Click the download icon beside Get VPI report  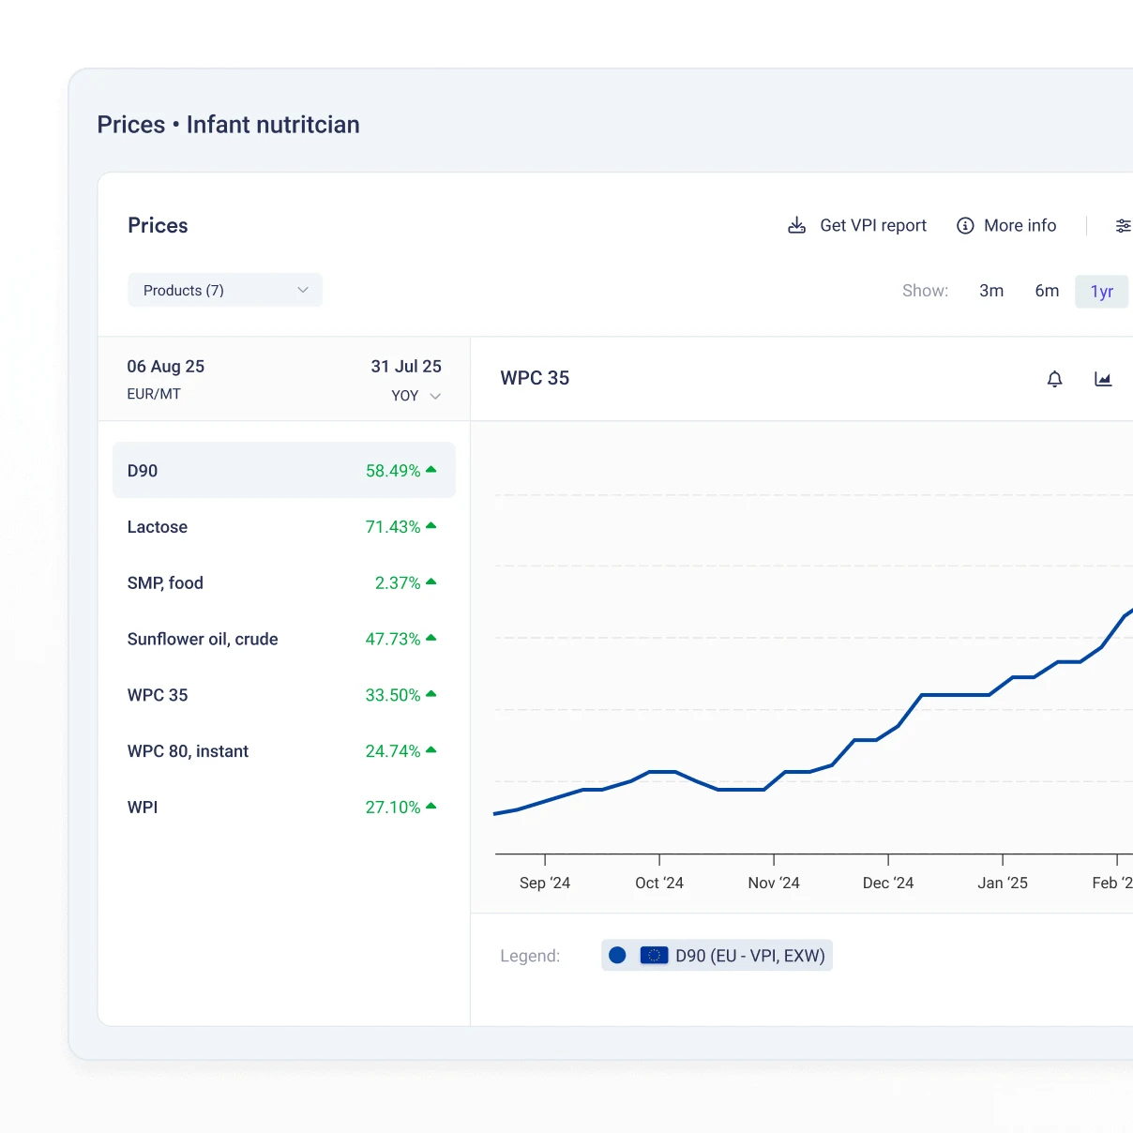(796, 225)
